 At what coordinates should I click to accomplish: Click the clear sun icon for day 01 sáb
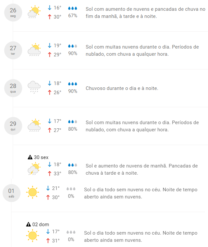pyautogui.click(x=33, y=192)
